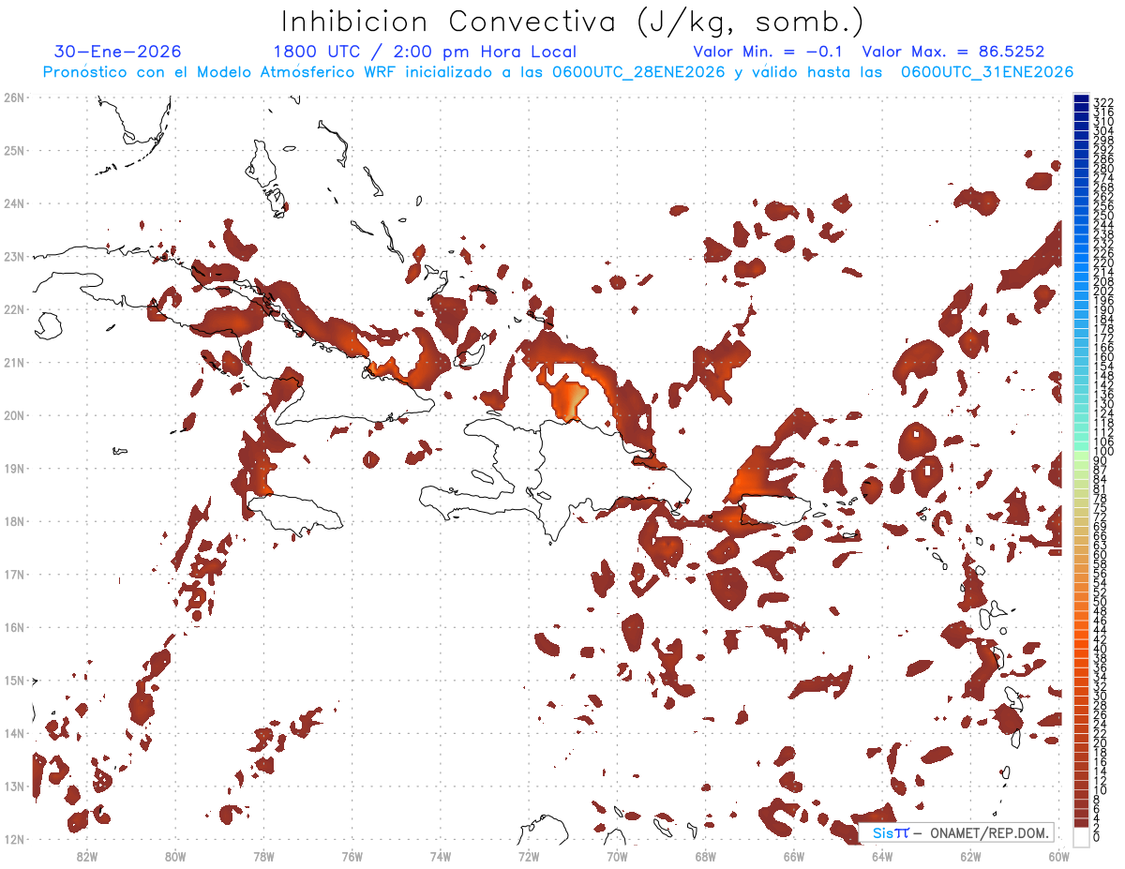
Task: Click the 26N latitude label
Action: click(14, 97)
